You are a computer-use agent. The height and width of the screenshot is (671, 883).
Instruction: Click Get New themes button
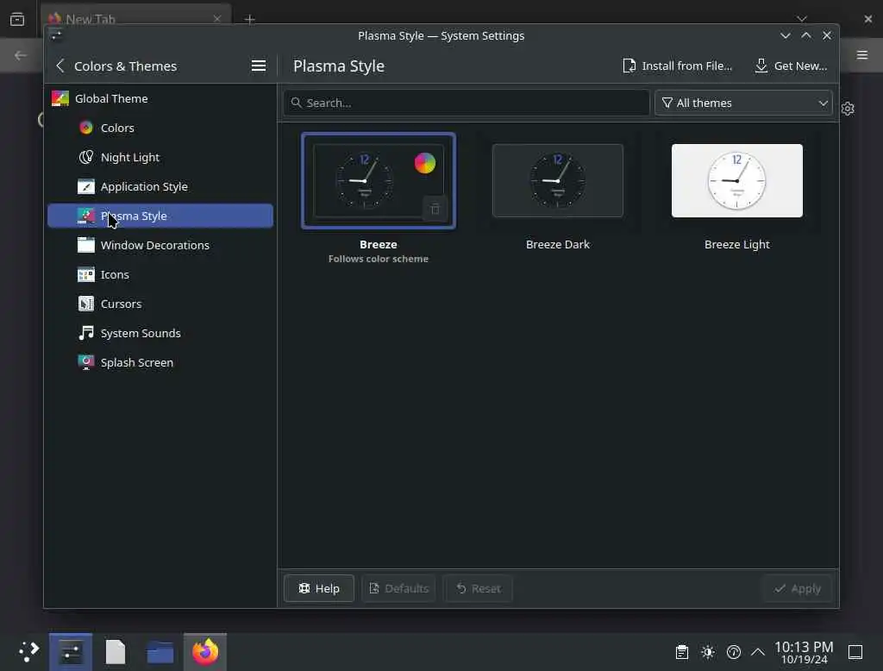click(791, 66)
